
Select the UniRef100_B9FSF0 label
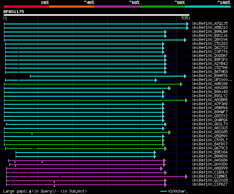click(210, 60)
